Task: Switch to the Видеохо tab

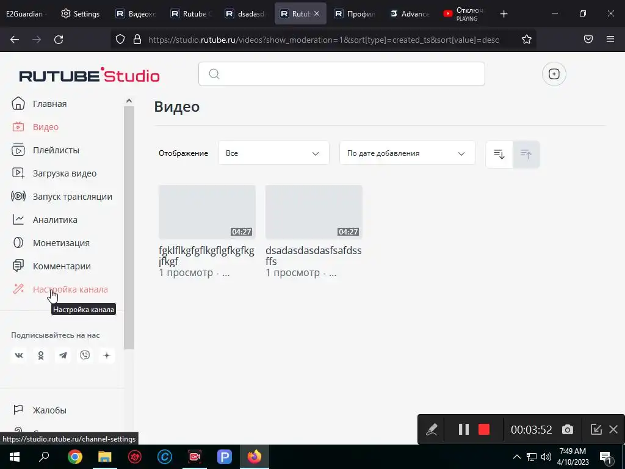Action: pyautogui.click(x=136, y=13)
